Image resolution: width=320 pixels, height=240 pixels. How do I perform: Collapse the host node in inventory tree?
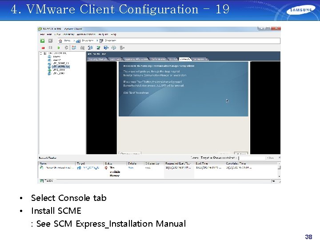tap(41, 53)
